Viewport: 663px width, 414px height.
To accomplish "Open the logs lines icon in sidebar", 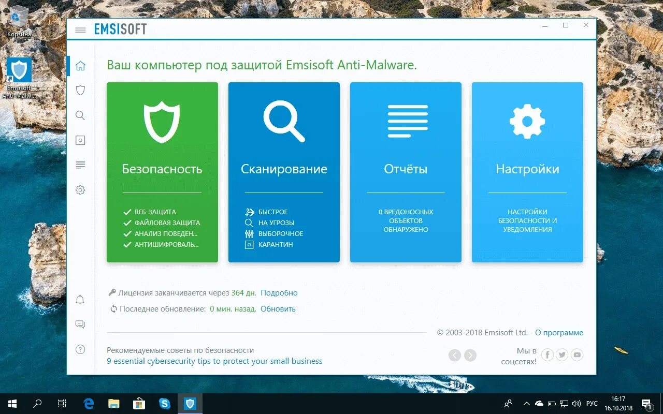I will point(80,165).
